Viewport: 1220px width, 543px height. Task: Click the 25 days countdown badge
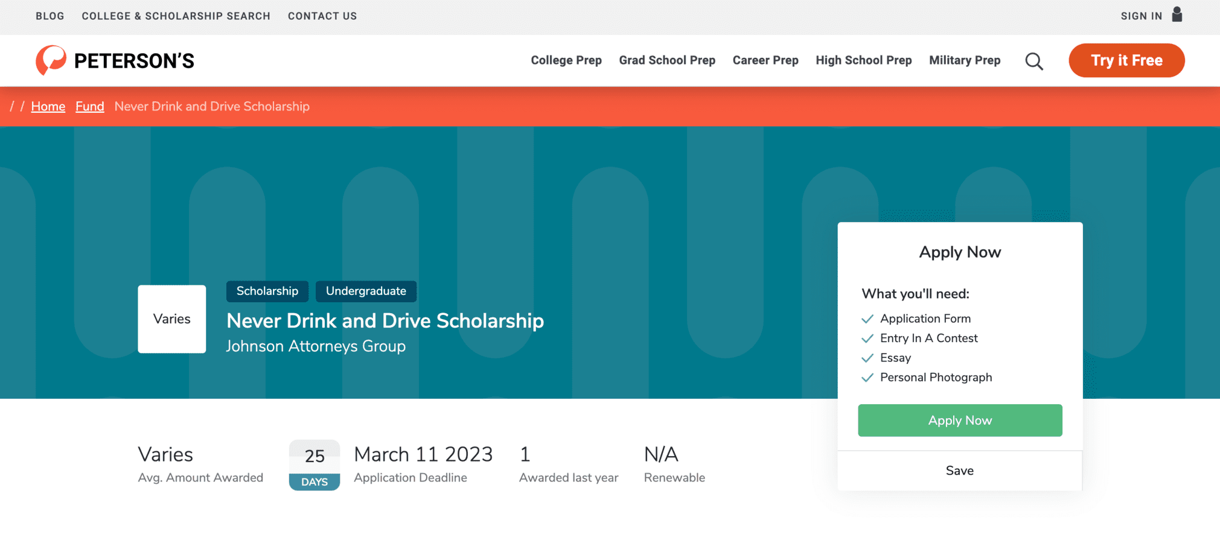(x=314, y=465)
